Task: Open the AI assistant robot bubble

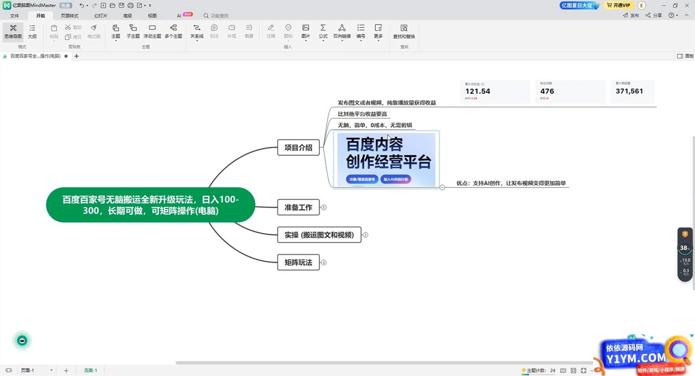Action: point(22,341)
